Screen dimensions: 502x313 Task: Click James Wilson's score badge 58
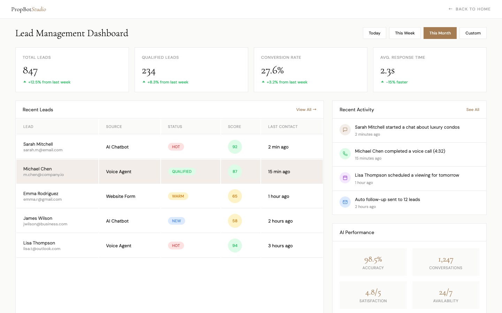[x=235, y=221]
